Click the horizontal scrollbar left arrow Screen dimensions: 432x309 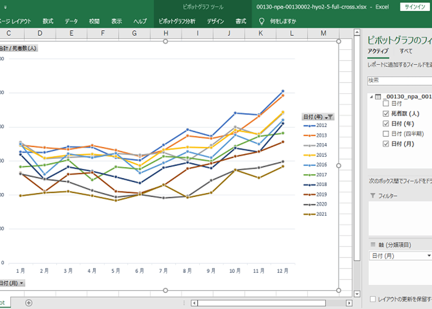pyautogui.click(x=194, y=303)
